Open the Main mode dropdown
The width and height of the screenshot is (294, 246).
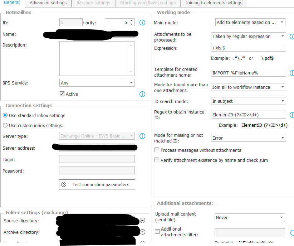[x=250, y=23]
